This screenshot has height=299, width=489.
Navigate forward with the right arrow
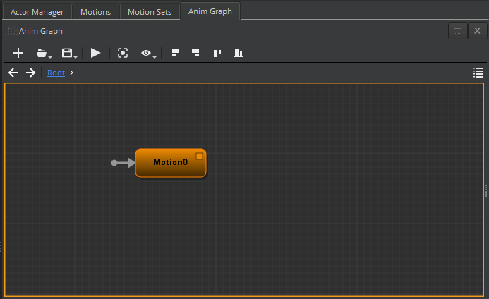coord(30,73)
